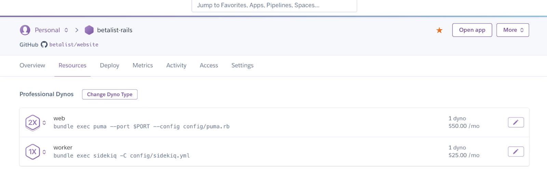Click the GitHub octocat icon

(44, 45)
